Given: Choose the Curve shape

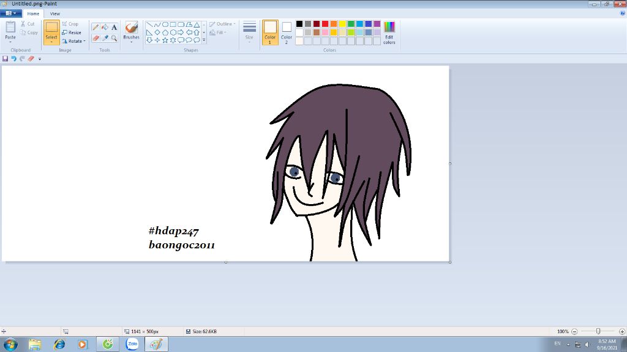Looking at the screenshot, I should pyautogui.click(x=157, y=24).
